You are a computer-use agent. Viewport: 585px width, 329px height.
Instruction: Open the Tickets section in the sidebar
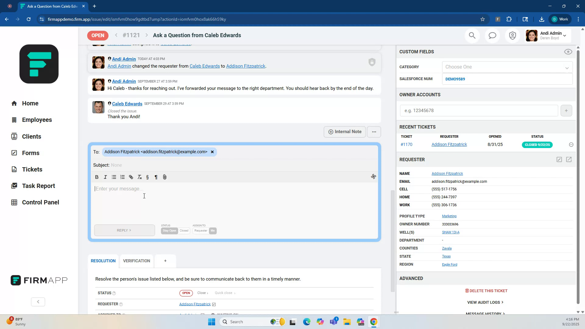pos(32,169)
